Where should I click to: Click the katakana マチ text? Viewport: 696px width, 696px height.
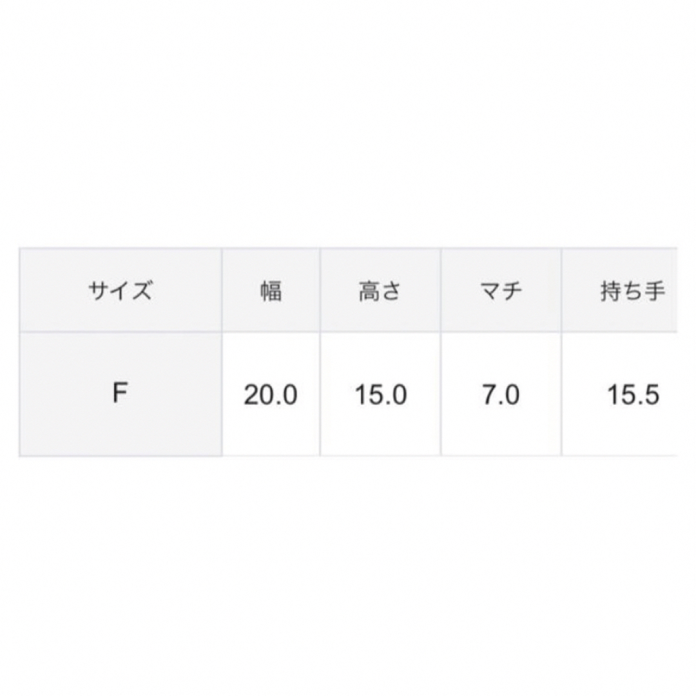point(501,292)
